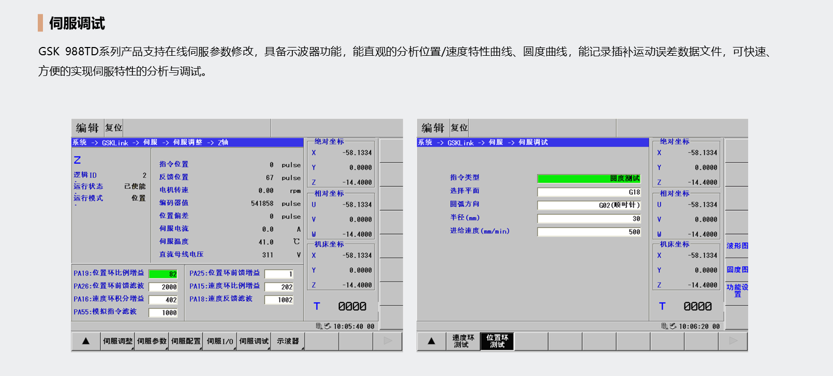Select the highlighted 位置环测试 softkey
This screenshot has width=833, height=376.
(x=497, y=341)
